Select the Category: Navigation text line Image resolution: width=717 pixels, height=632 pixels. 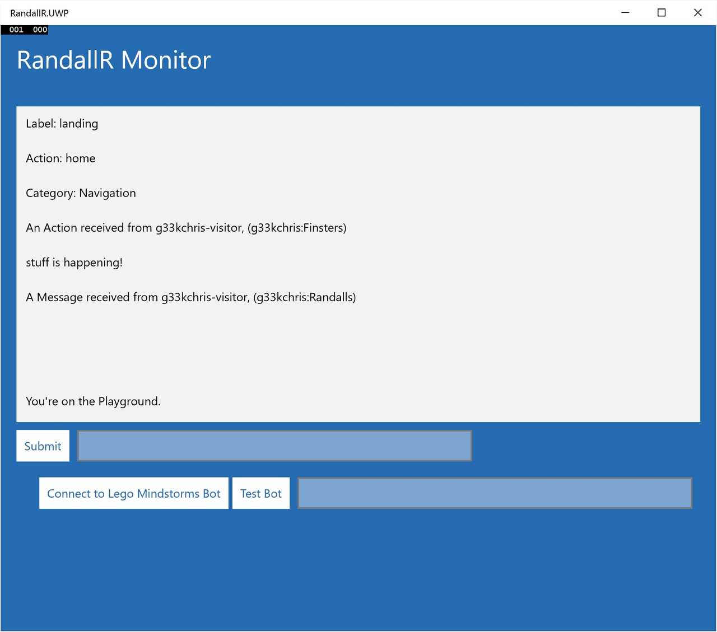point(80,193)
